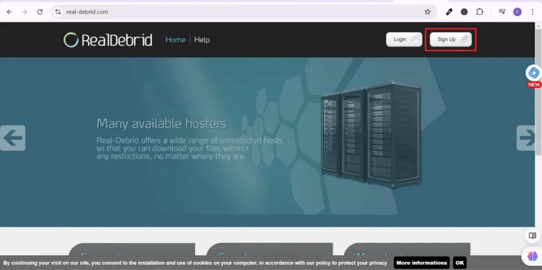Viewport: 542px width, 270px height.
Task: Open the blue swirl NEW sidebar icon
Action: [x=534, y=73]
